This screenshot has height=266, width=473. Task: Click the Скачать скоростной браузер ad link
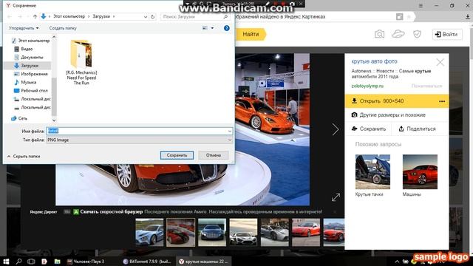tap(112, 212)
